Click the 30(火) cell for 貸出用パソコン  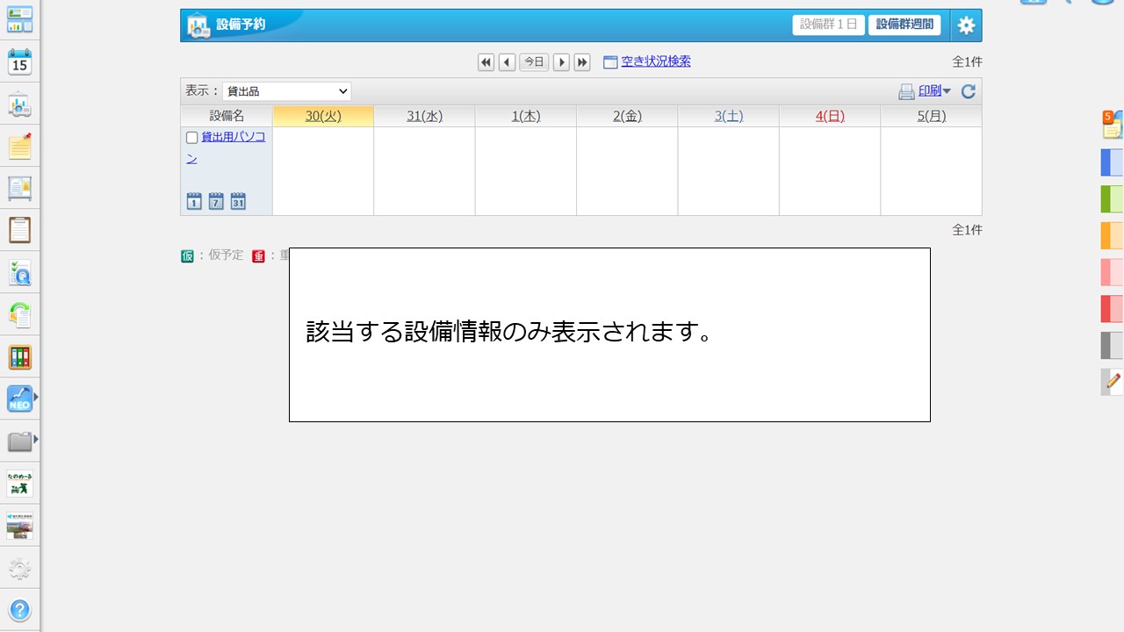pyautogui.click(x=323, y=171)
